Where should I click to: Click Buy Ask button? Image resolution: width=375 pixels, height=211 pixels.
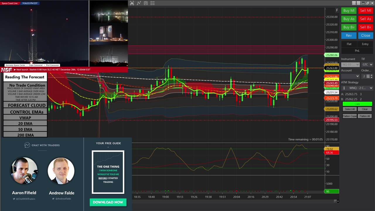click(349, 19)
